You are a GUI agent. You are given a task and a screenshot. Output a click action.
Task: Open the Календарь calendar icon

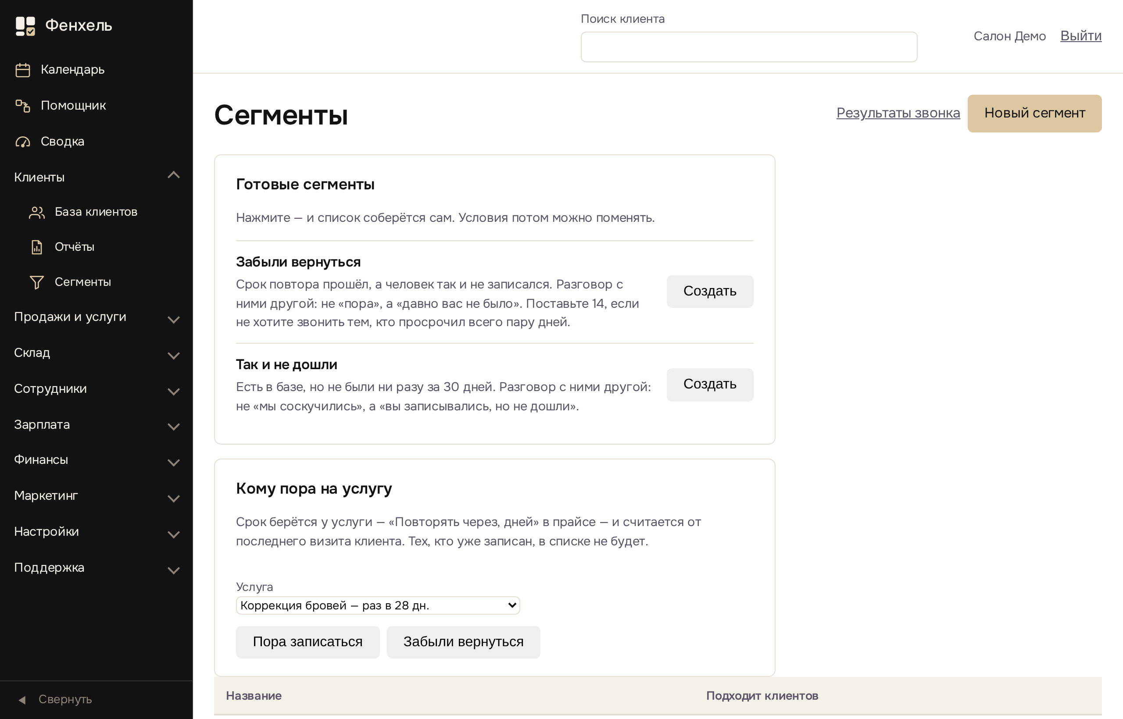coord(22,70)
